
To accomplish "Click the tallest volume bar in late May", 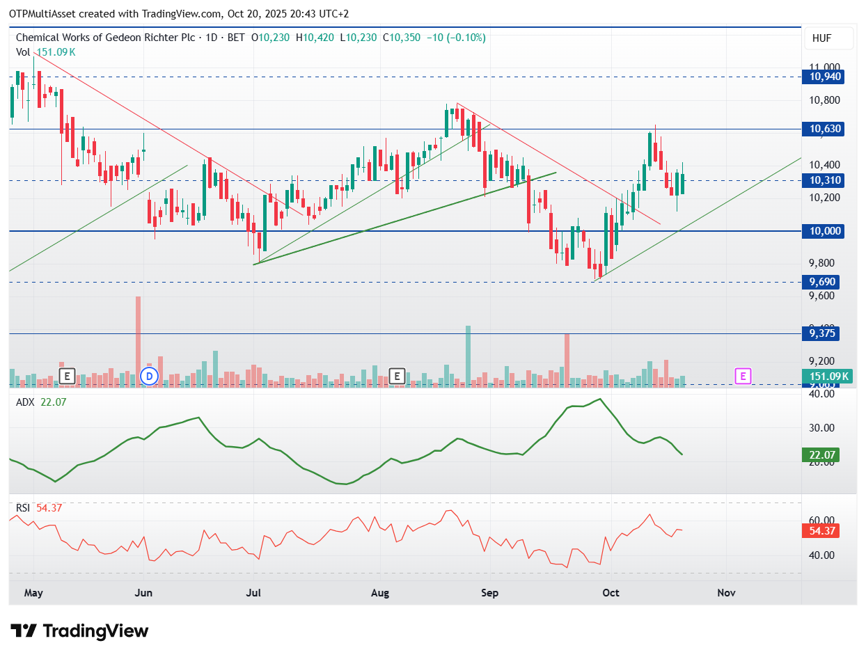I will [x=138, y=341].
